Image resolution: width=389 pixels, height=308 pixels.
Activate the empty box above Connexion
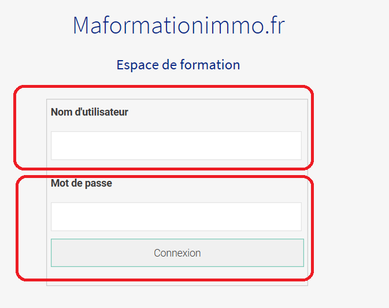tap(176, 216)
